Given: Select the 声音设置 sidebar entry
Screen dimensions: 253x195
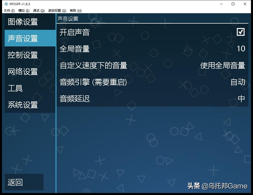Looking at the screenshot, I should pos(23,38).
